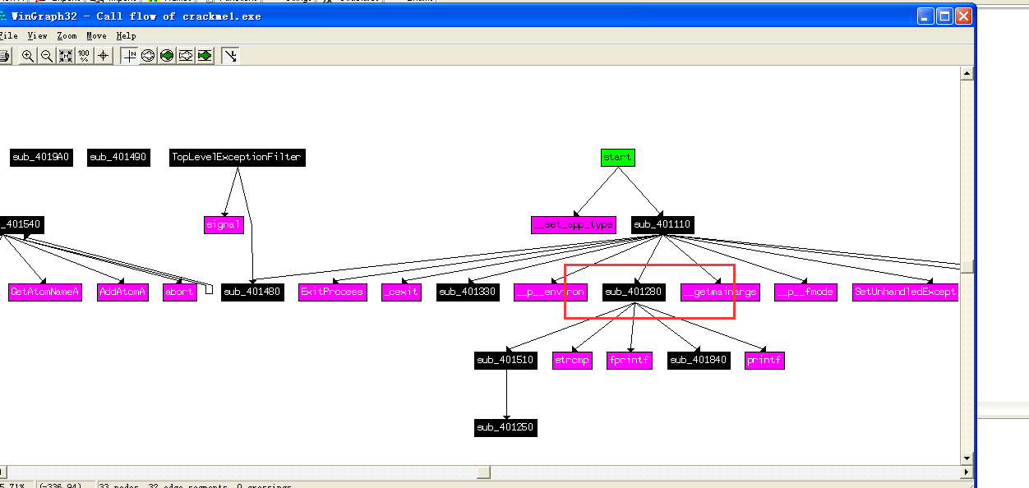Select the __p__fmode node

click(806, 292)
